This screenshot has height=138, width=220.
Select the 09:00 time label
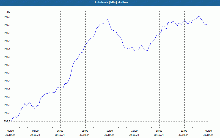pos(85,131)
